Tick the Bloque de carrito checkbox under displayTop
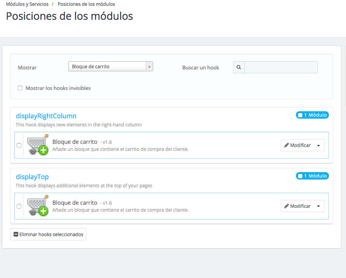 [19, 206]
